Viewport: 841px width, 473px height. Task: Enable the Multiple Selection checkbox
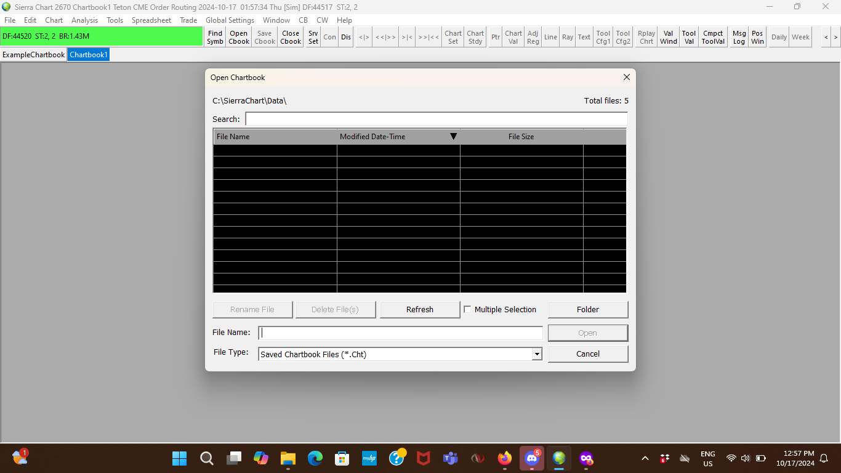(x=468, y=310)
